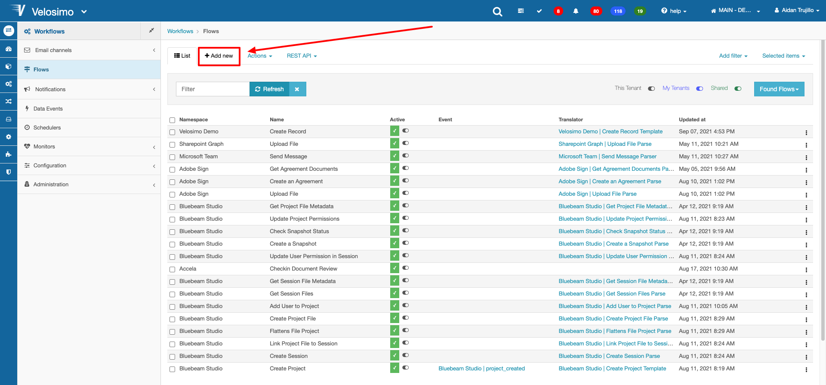Open the help dropdown

tap(674, 11)
